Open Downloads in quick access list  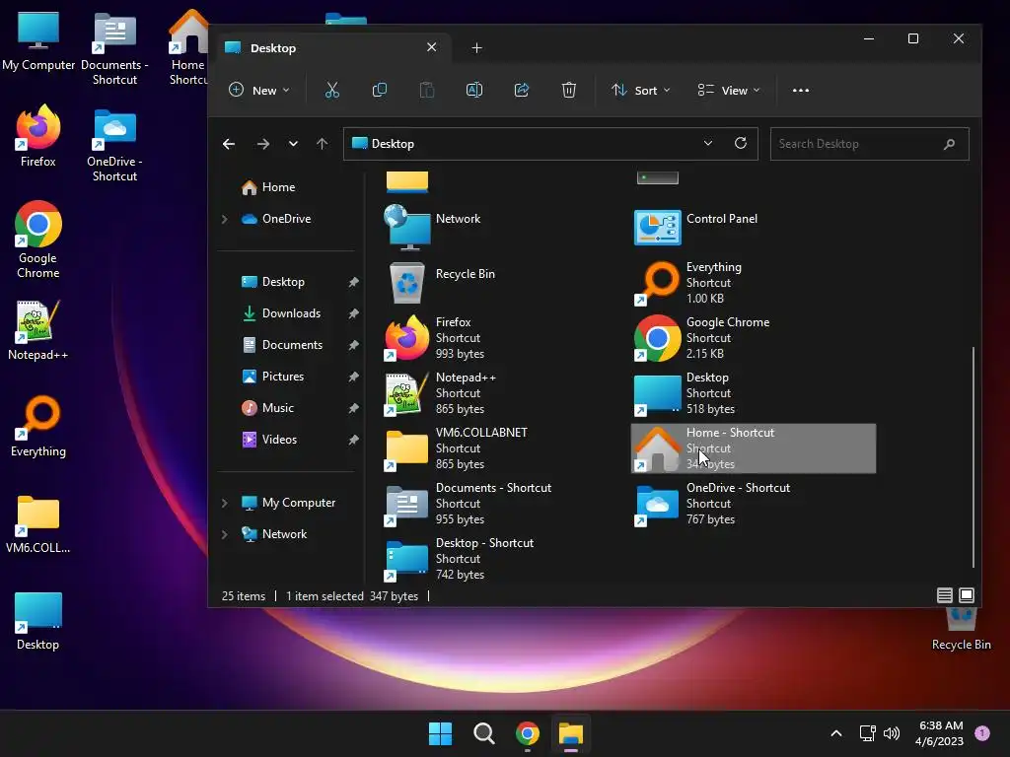[281, 313]
